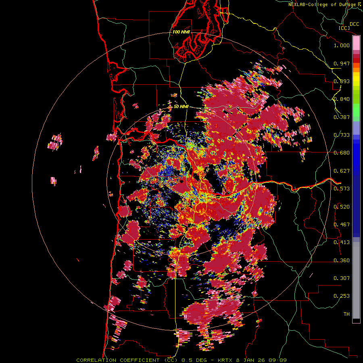Image resolution: width=363 pixels, height=363 pixels.
Task: Pick the light pink color bar segment
Action: tap(356, 43)
